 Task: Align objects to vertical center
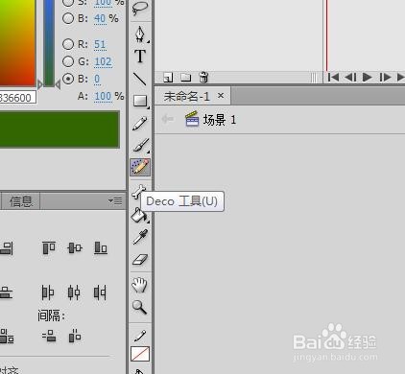tap(75, 247)
